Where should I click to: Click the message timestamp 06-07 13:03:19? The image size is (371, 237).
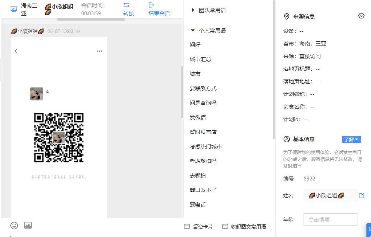pyautogui.click(x=64, y=31)
